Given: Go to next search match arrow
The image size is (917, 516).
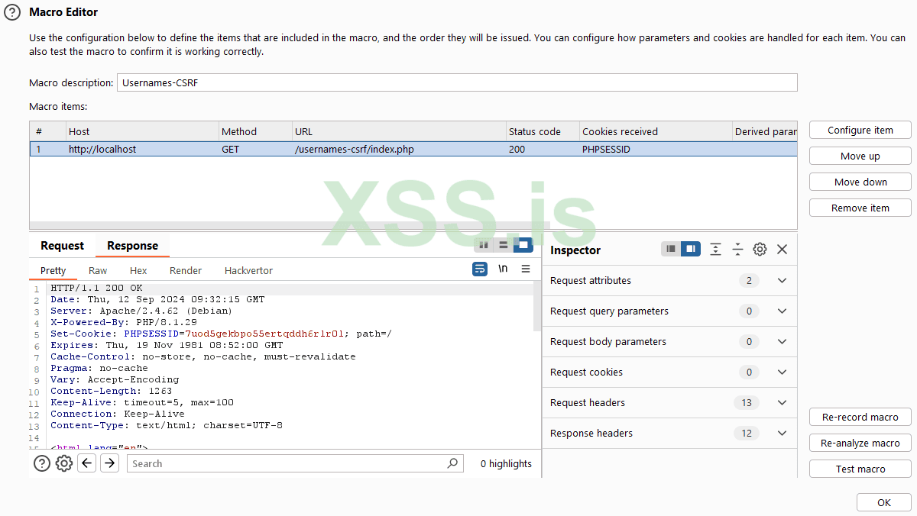Looking at the screenshot, I should pyautogui.click(x=110, y=463).
